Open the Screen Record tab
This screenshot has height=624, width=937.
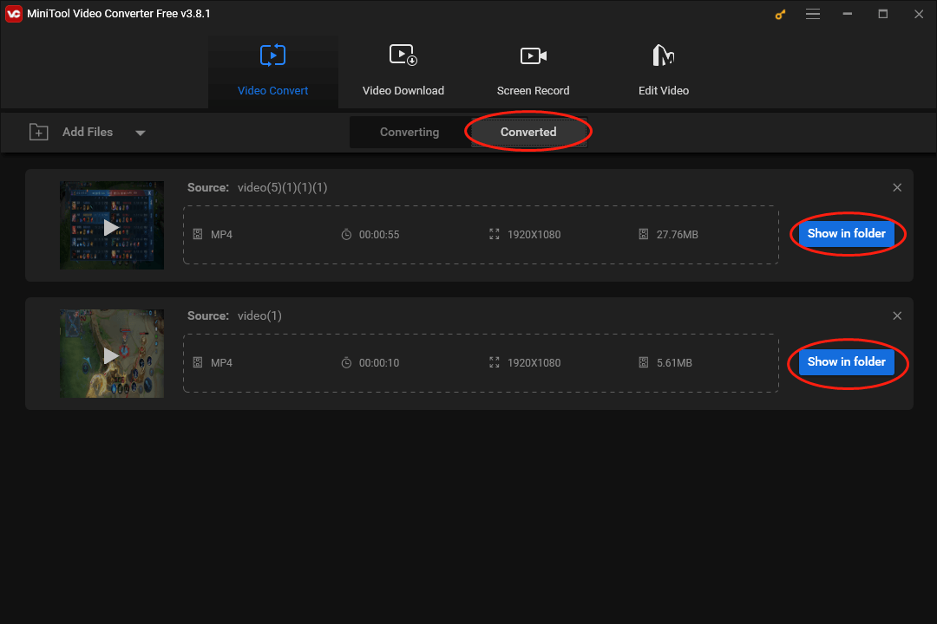(533, 71)
